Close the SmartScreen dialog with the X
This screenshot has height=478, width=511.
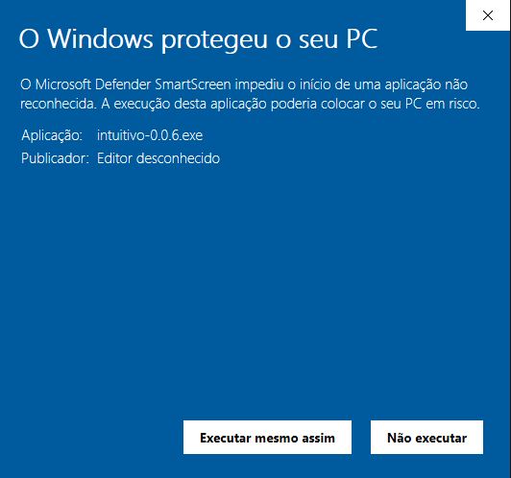click(x=488, y=15)
